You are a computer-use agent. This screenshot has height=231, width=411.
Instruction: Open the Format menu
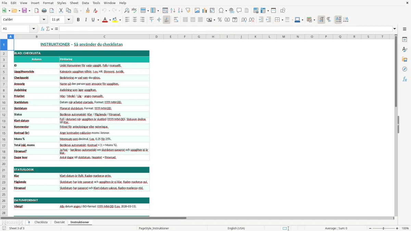pos(48,3)
